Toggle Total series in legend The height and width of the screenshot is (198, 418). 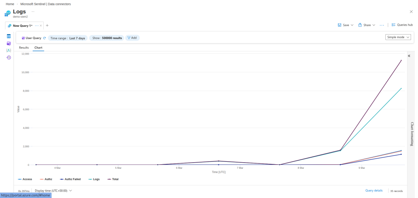(x=113, y=179)
